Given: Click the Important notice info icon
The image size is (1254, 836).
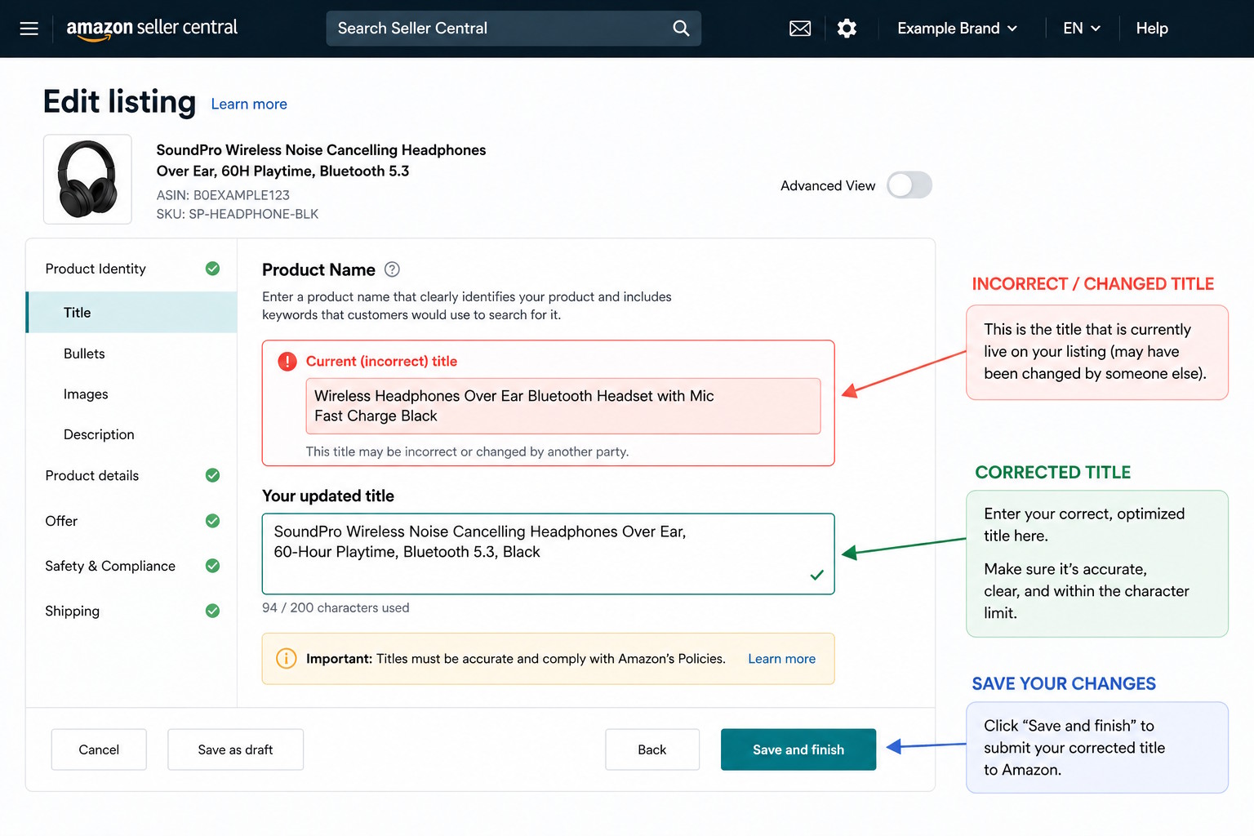Looking at the screenshot, I should [287, 659].
